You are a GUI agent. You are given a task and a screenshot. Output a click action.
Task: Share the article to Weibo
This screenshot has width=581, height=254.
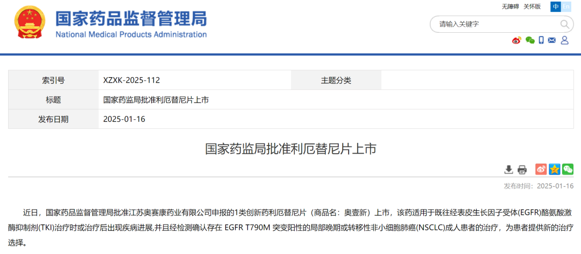point(541,169)
